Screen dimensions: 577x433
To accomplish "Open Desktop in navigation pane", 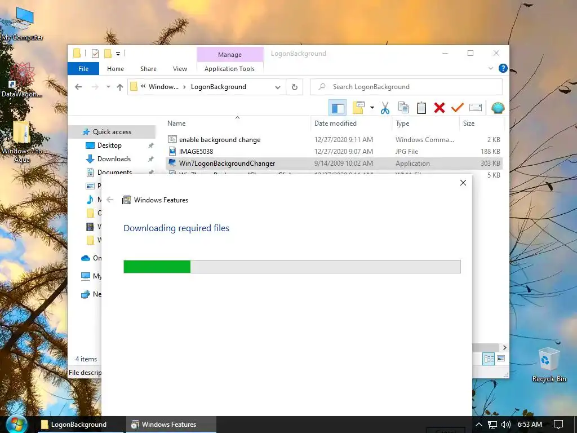I will (109, 145).
